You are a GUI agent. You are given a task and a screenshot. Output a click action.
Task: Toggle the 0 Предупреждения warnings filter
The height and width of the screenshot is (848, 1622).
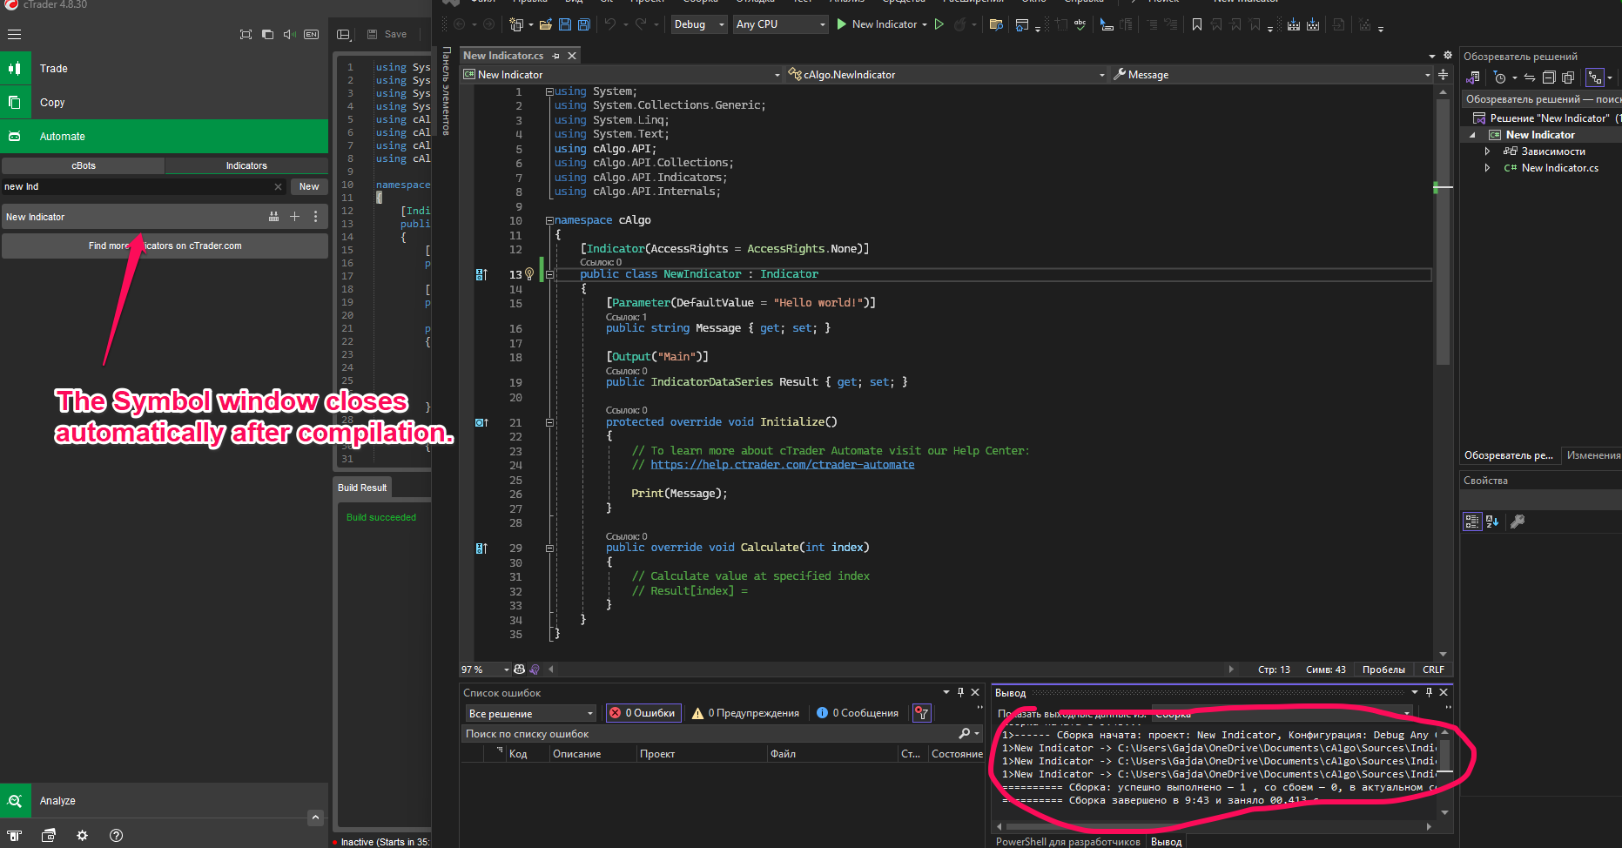[745, 713]
